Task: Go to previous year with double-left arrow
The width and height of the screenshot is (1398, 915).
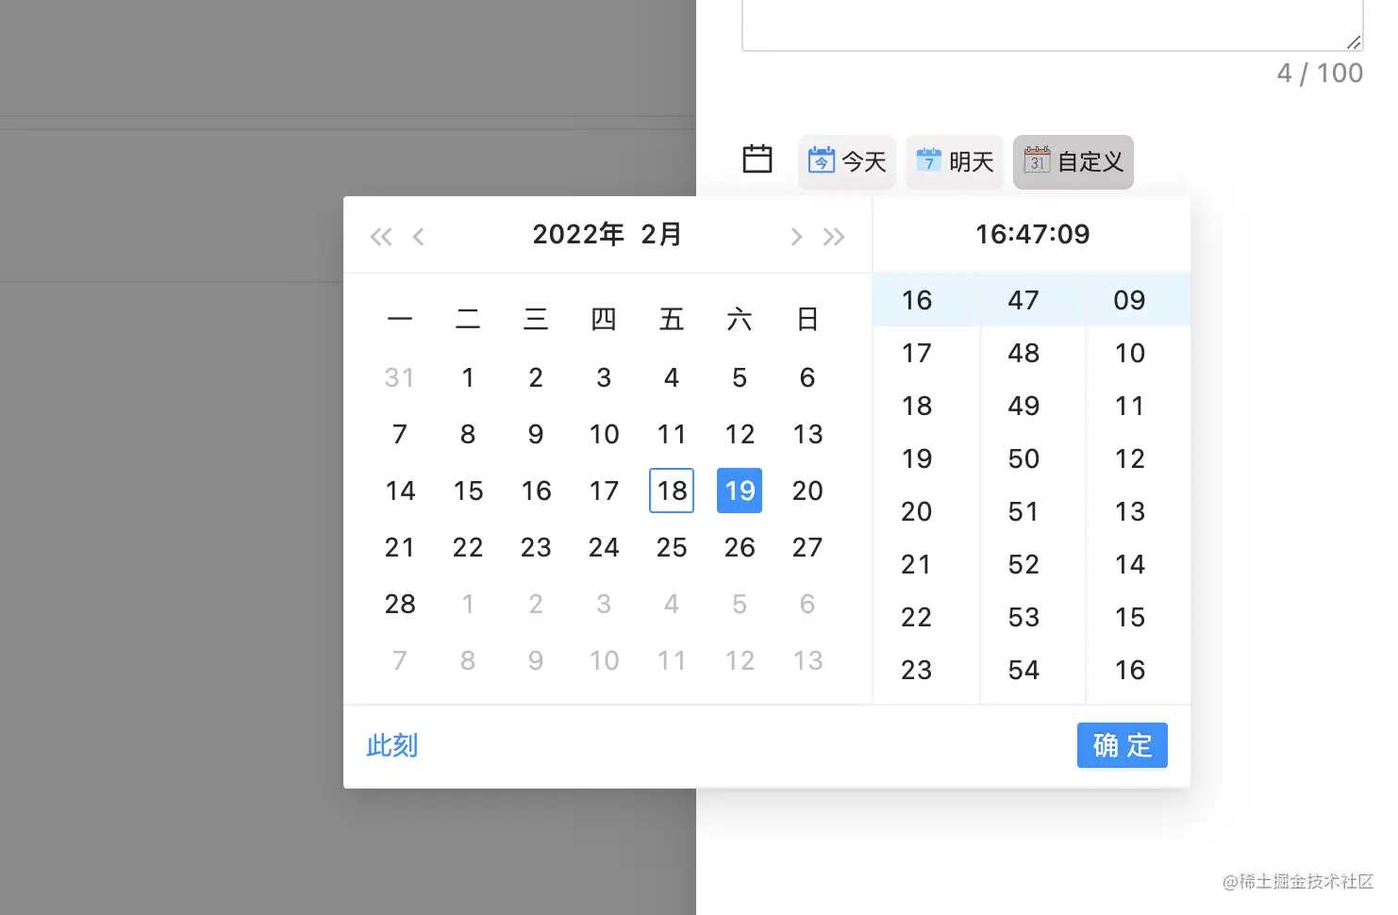Action: pyautogui.click(x=381, y=236)
